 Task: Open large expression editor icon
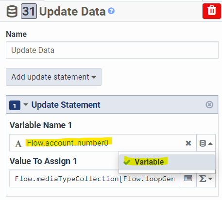click(188, 179)
